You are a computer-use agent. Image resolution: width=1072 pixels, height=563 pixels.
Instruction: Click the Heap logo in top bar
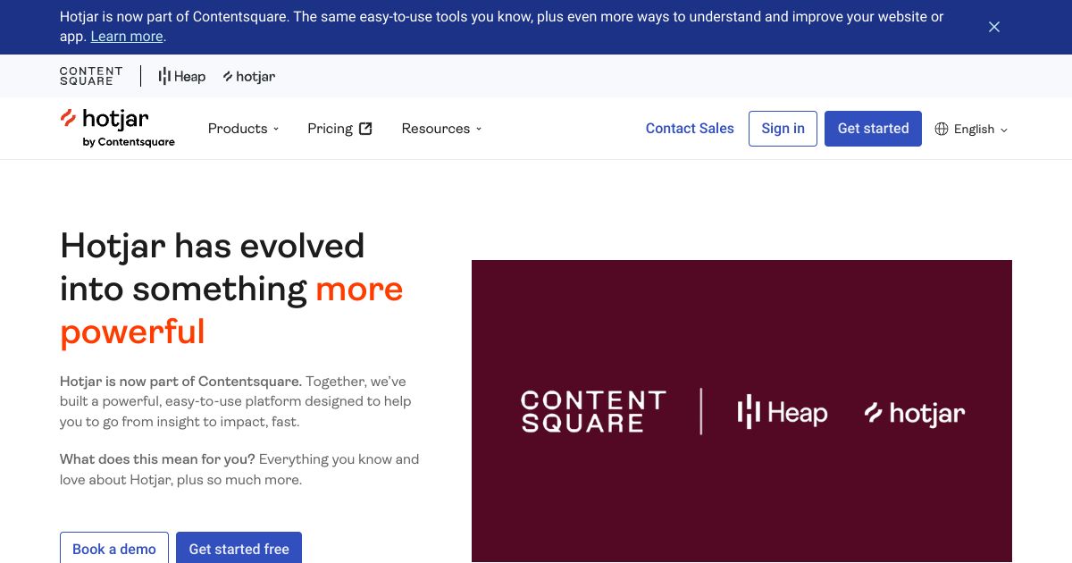(182, 77)
